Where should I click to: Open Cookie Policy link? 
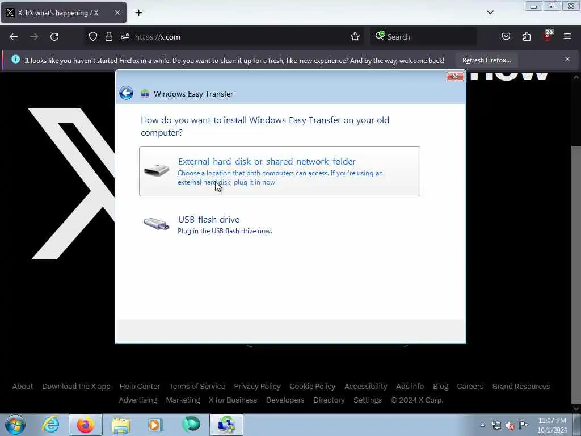(x=313, y=386)
